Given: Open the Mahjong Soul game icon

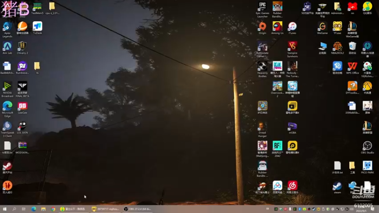Looking at the screenshot, I should pos(262,149).
